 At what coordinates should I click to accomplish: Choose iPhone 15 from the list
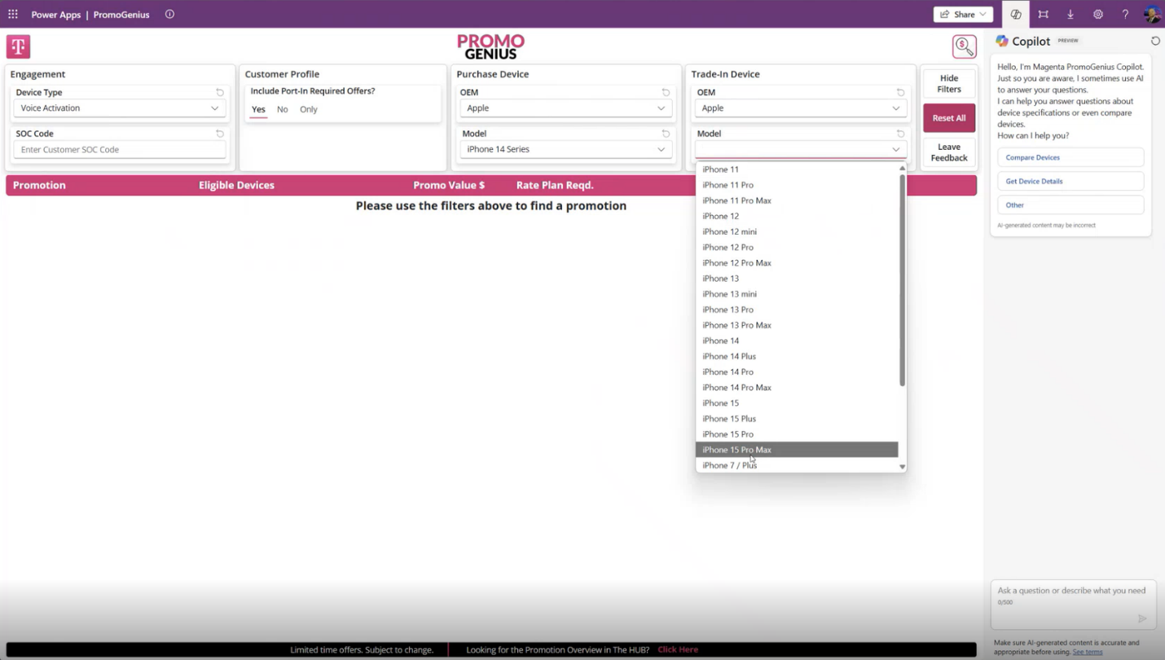797,403
